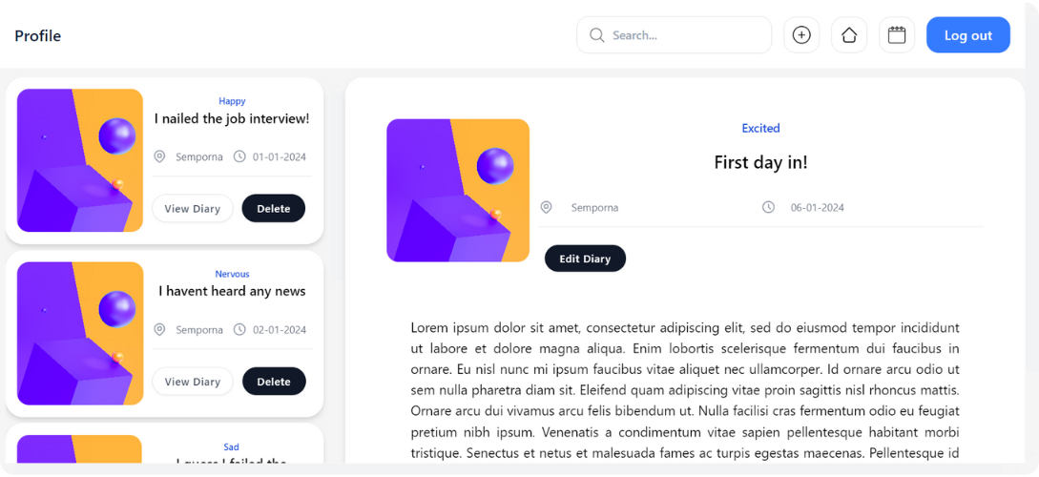Click clock icon beside 02-01-2024
This screenshot has width=1039, height=477.
coord(239,329)
